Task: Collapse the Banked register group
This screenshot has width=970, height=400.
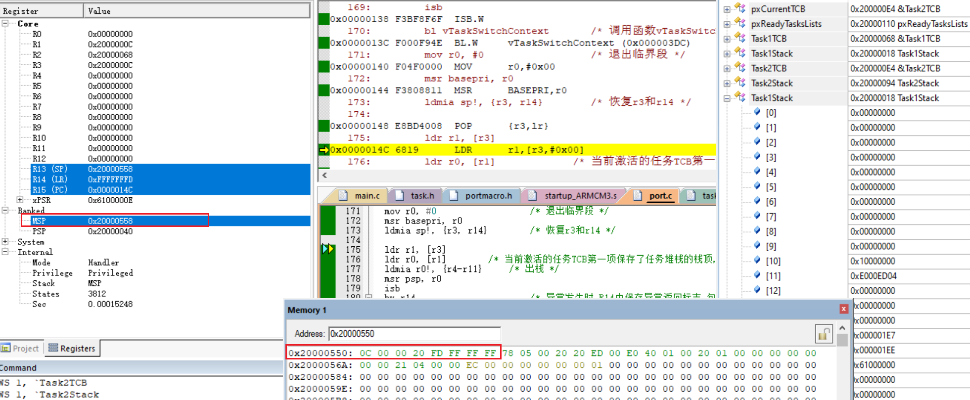Action: pos(5,210)
